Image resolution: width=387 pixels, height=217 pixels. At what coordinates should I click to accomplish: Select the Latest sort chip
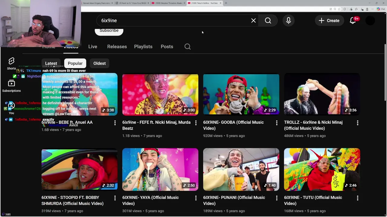[x=51, y=63]
